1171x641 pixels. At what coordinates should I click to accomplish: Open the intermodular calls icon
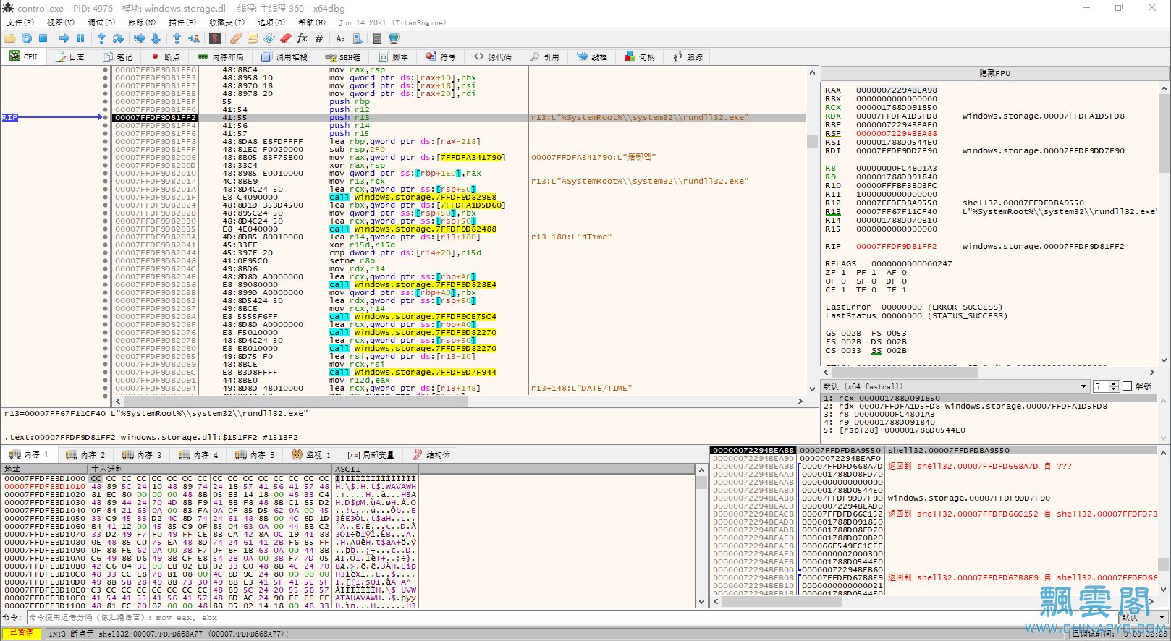356,38
